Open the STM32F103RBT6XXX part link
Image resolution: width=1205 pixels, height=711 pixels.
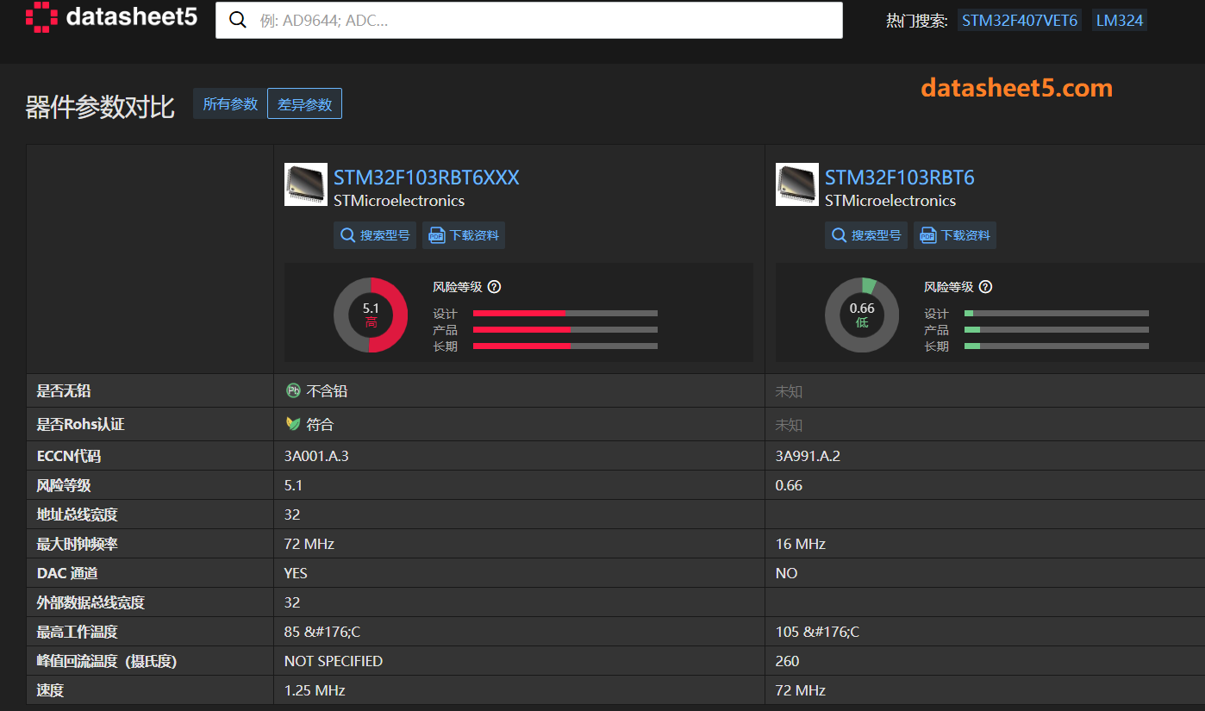(427, 178)
